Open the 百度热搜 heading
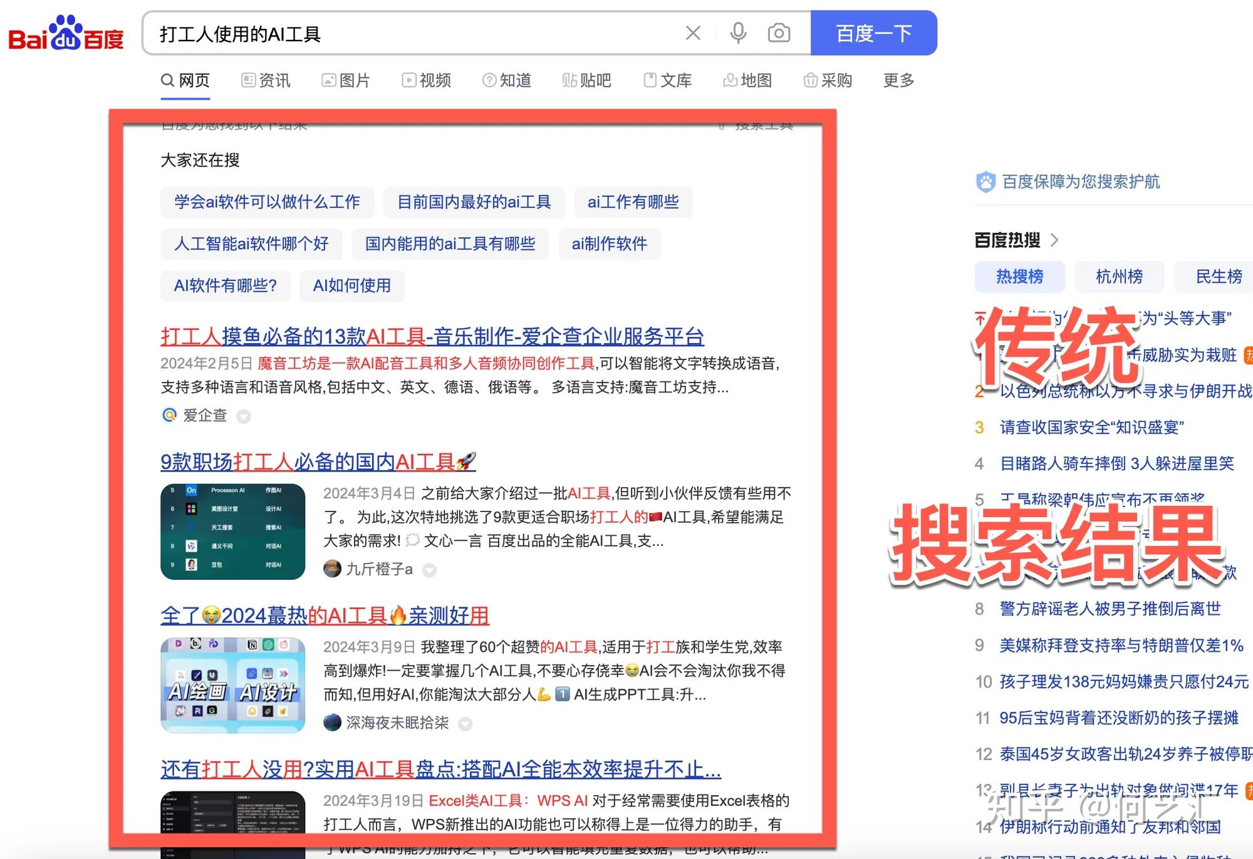This screenshot has height=859, width=1253. [1007, 240]
